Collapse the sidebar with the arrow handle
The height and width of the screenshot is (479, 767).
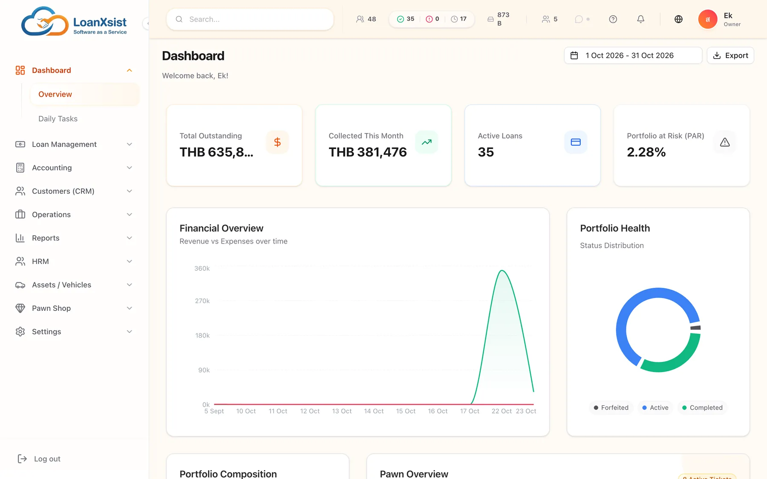(147, 23)
